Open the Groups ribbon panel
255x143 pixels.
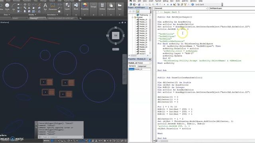tap(94, 6)
